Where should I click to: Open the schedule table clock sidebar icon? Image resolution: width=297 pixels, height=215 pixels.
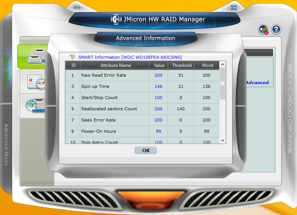pos(36,82)
